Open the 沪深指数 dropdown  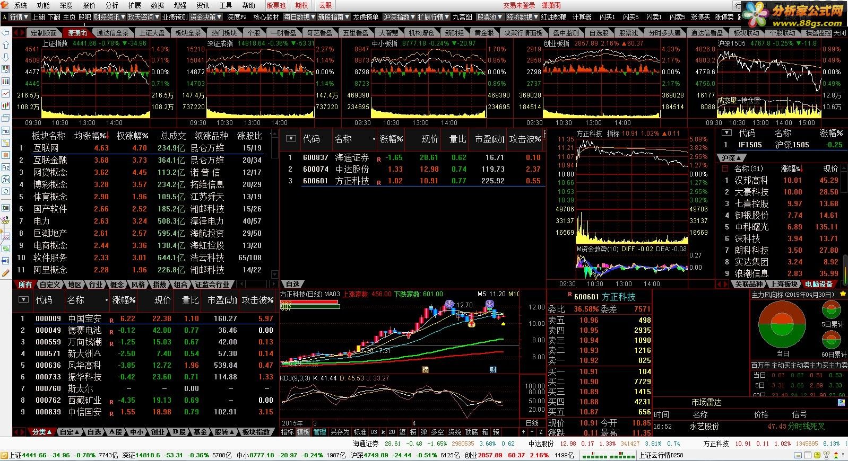tap(399, 17)
